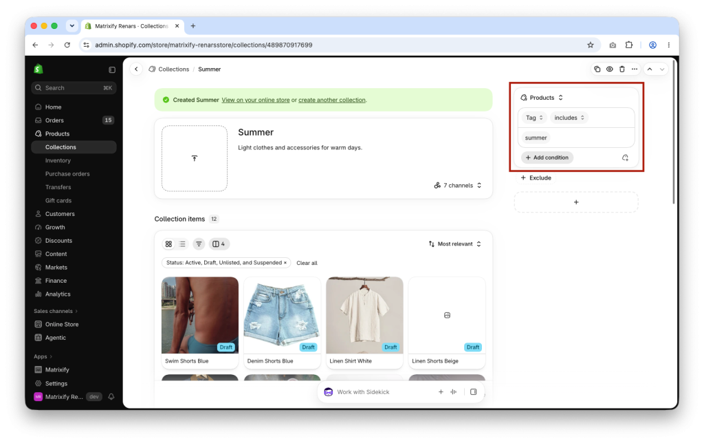Screen dimensions: 704x443
Task: Open the Matrixify app
Action: (x=57, y=370)
